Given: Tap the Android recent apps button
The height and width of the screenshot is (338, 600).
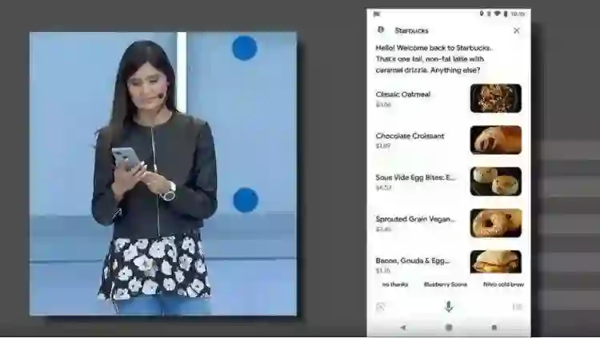Looking at the screenshot, I should 494,328.
